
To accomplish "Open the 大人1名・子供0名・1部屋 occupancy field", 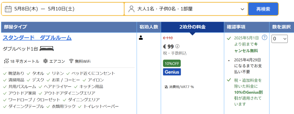I will [x=186, y=9].
